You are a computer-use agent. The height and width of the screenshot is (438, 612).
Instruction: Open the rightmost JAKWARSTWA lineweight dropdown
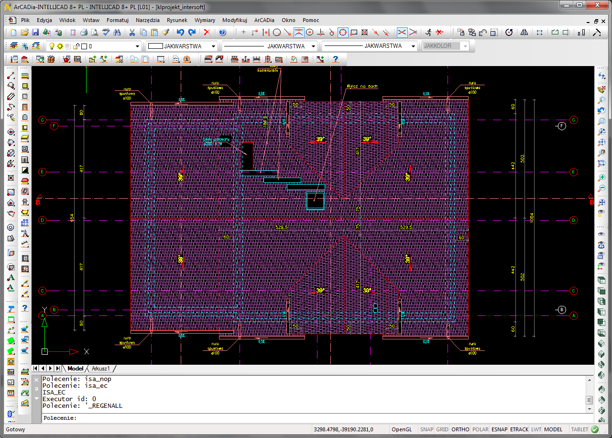370,46
